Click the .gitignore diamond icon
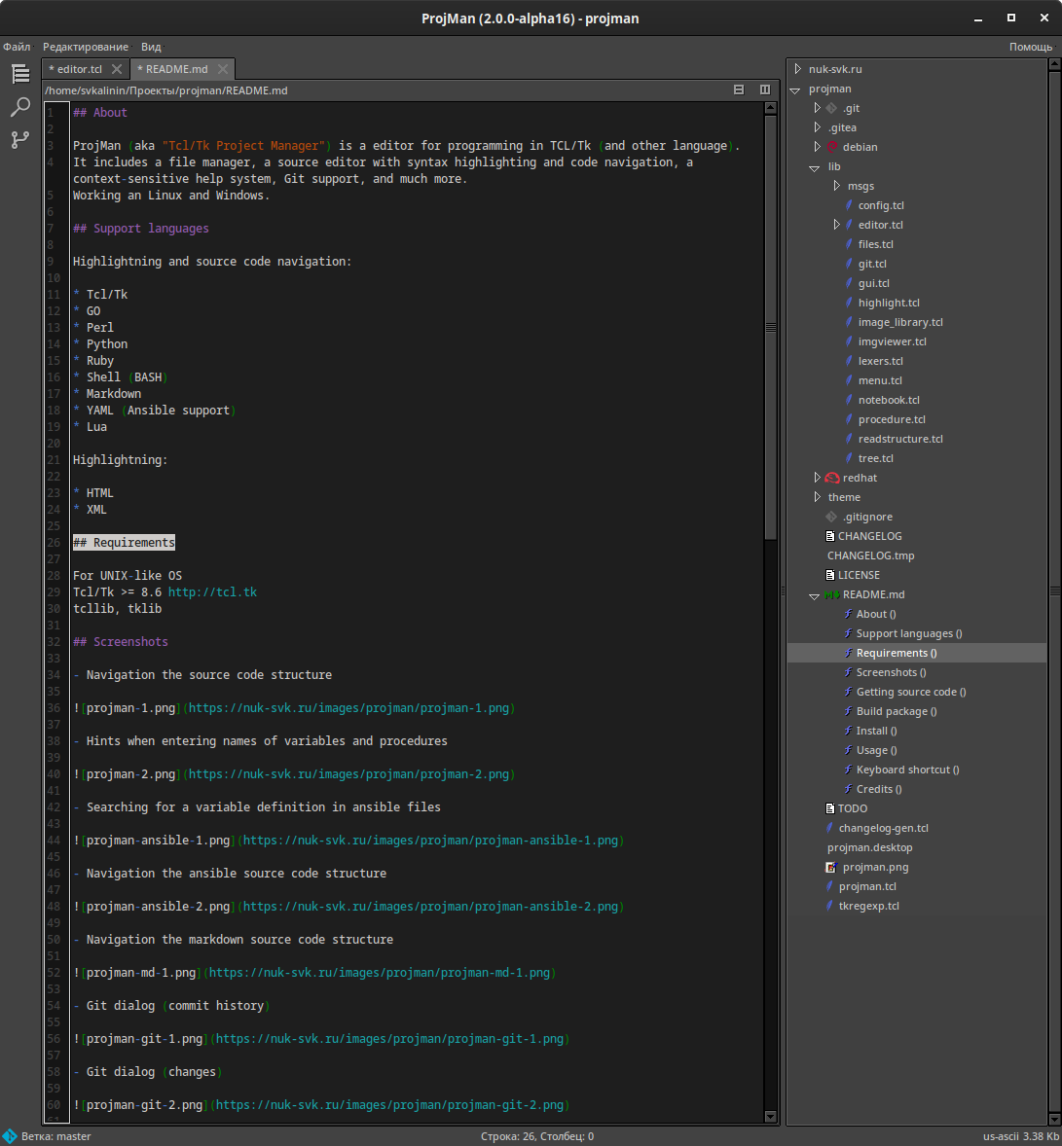 (831, 516)
